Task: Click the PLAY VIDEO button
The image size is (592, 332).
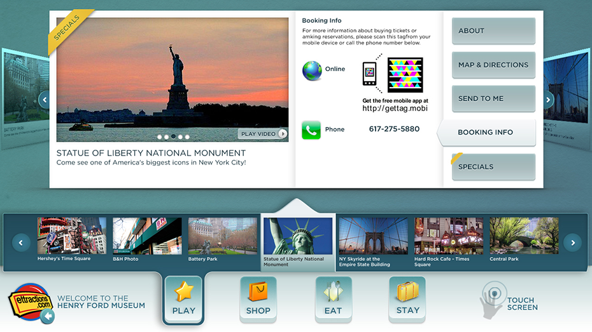Action: click(263, 134)
